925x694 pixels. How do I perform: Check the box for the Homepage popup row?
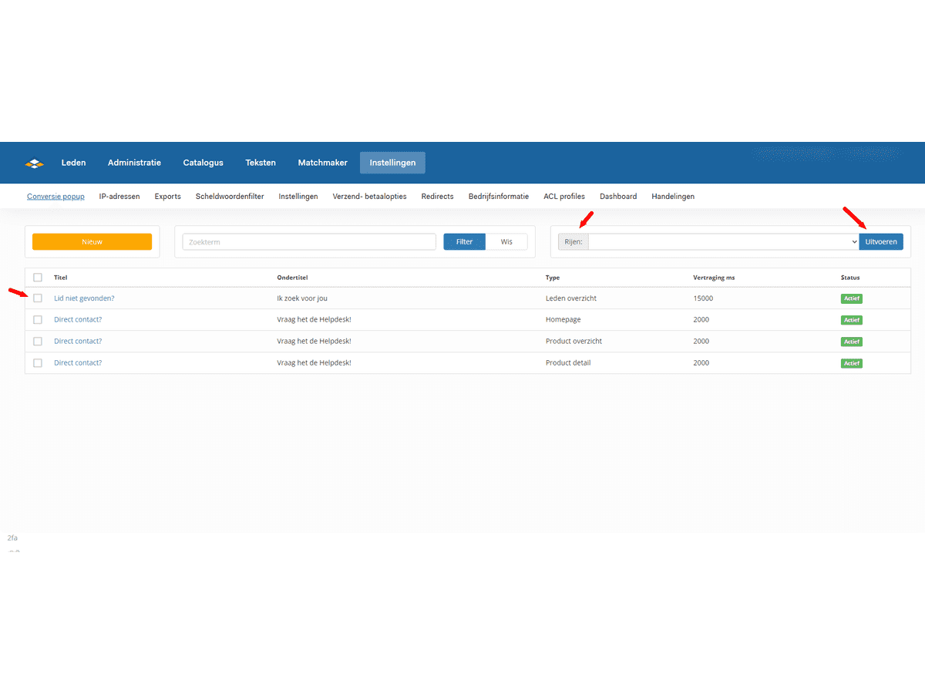[x=38, y=320]
